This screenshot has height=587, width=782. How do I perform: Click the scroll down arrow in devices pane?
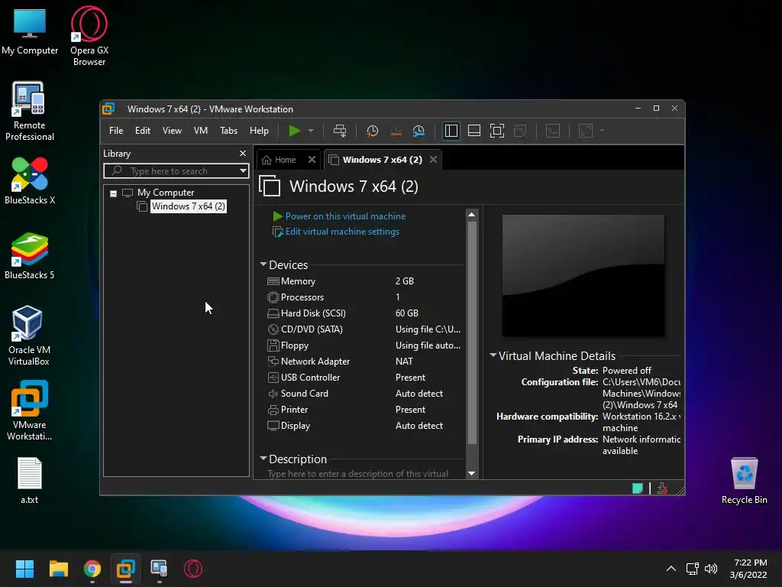472,473
